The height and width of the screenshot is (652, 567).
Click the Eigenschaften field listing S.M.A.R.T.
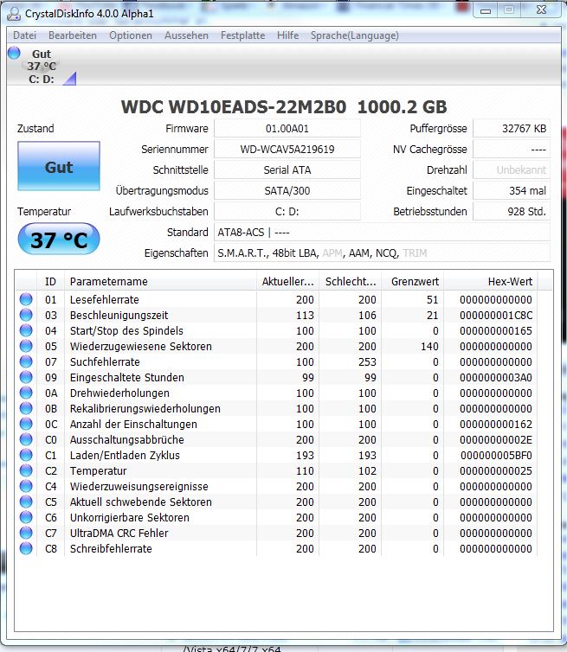382,253
